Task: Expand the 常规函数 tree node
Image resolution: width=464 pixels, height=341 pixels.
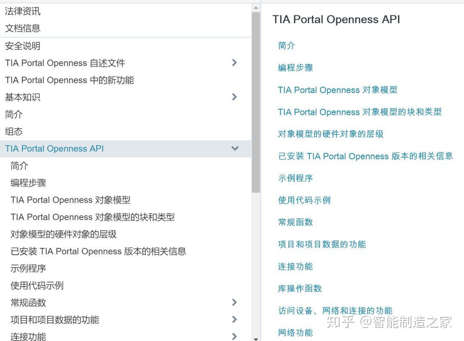Action: (x=234, y=302)
